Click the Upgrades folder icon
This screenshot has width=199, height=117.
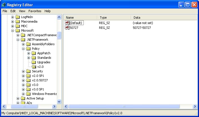coord(34,62)
